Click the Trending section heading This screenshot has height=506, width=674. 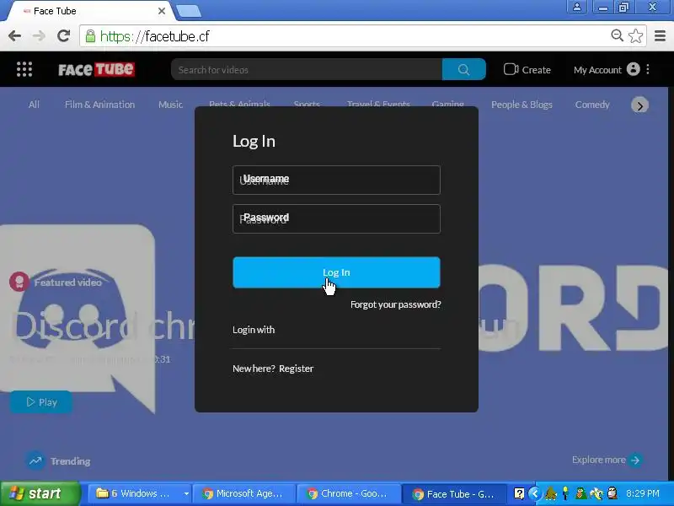coord(71,460)
